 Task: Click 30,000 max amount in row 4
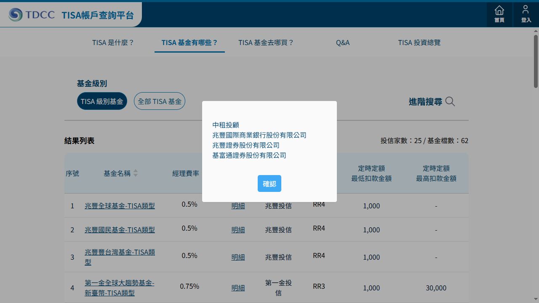[x=436, y=288]
